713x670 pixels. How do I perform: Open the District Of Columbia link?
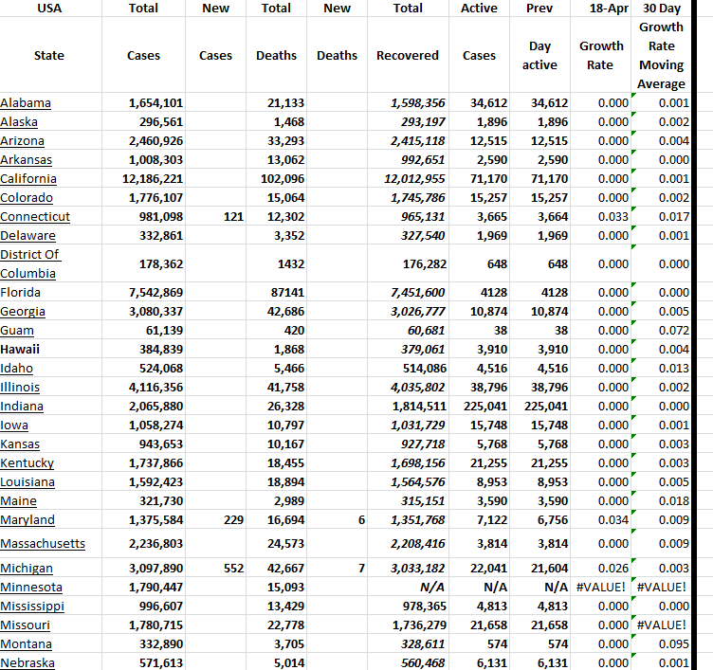[x=29, y=263]
